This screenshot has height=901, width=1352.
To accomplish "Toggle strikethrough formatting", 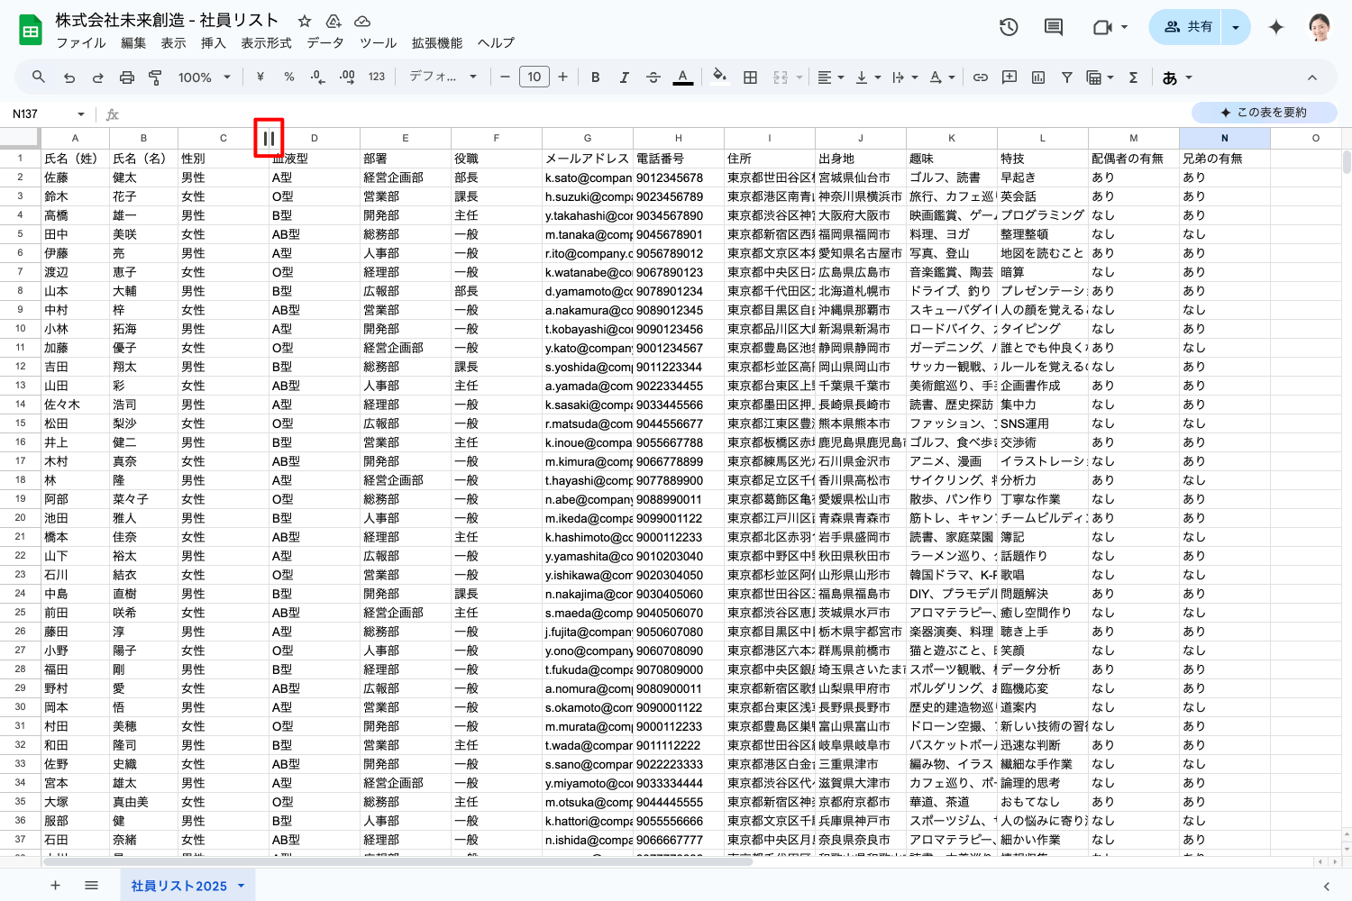I will [x=653, y=77].
